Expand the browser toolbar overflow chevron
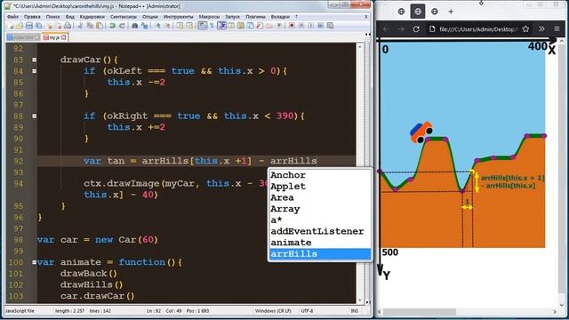569x320 pixels. tap(541, 29)
